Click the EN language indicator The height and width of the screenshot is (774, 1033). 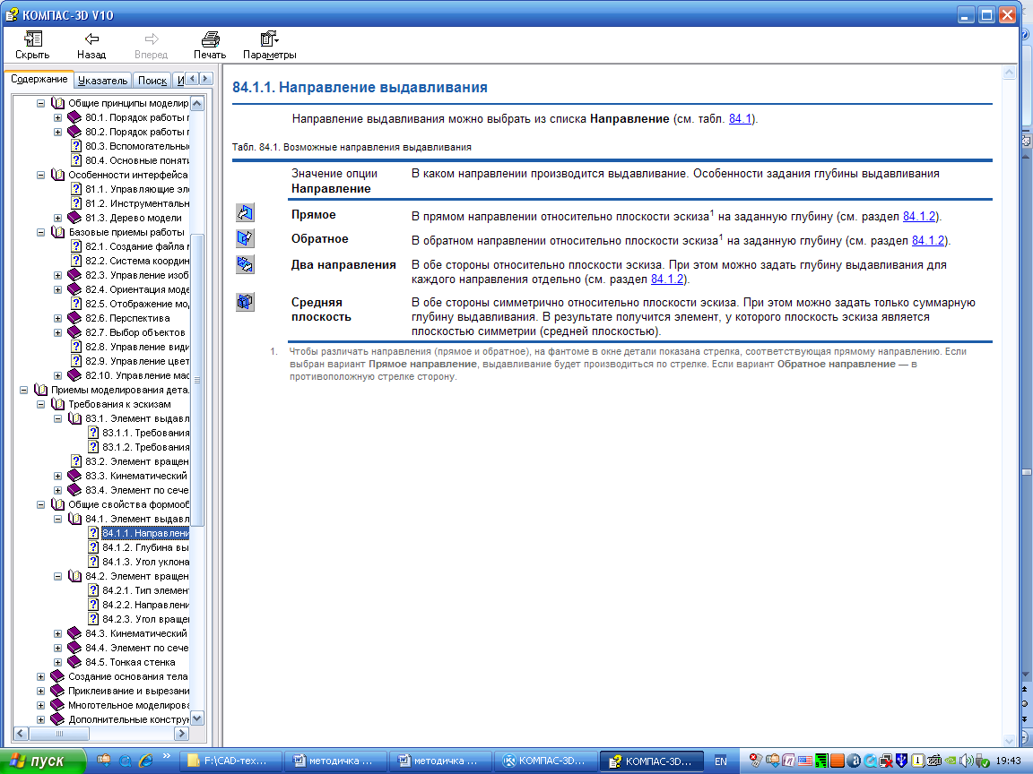click(x=721, y=761)
